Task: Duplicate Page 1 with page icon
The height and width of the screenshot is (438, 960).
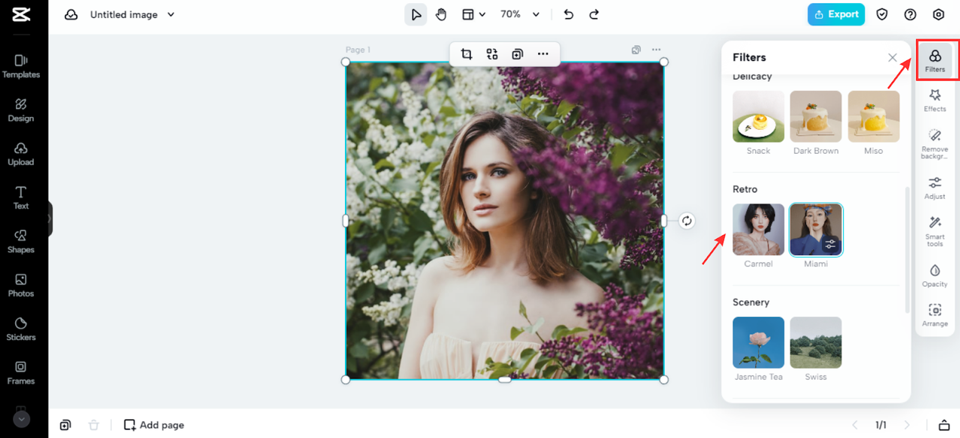Action: point(636,50)
